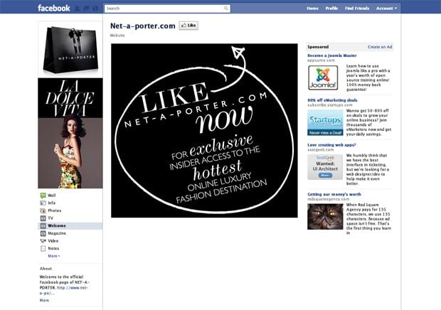Image resolution: width=441 pixels, height=310 pixels.
Task: Click the Create an Ad link
Action: 379,46
